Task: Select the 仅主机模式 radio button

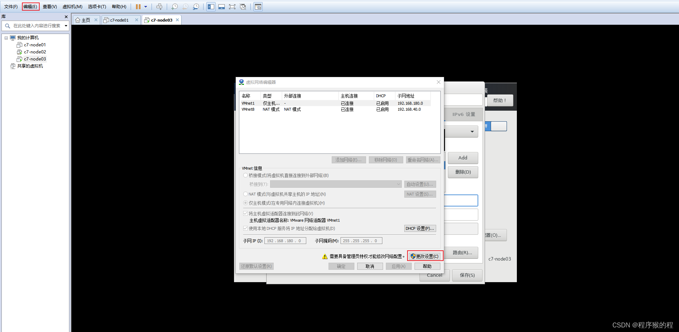Action: point(245,203)
